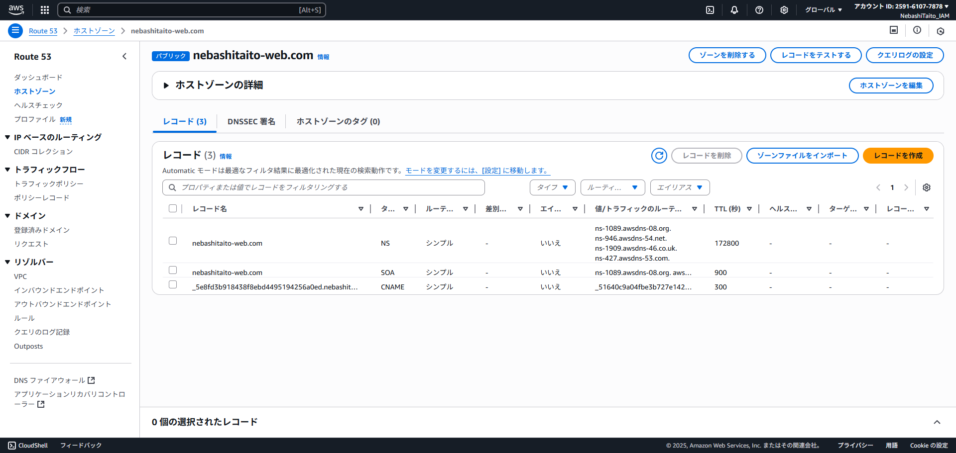
Task: Open the account ID dropdown
Action: [x=901, y=6]
